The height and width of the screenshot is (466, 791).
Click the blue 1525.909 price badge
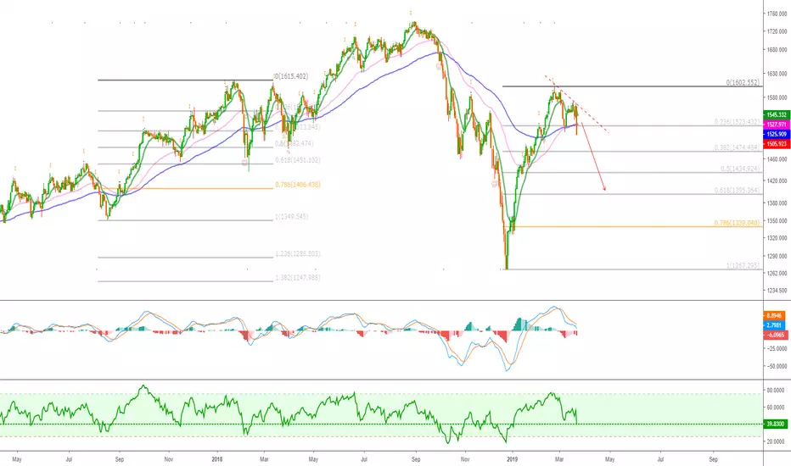tap(777, 134)
